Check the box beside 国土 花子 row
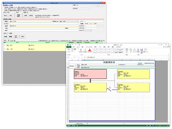Image resolution: width=172 pixels, height=129 pixels. tap(5, 45)
